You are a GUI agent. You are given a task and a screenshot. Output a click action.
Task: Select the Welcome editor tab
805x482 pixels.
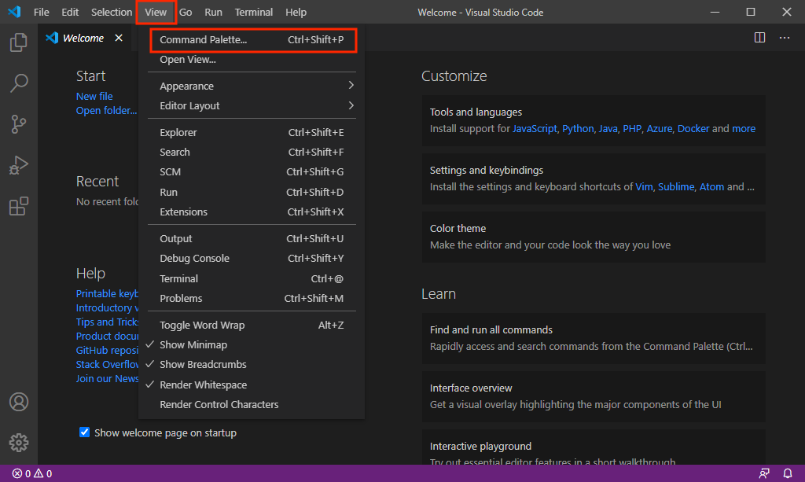[85, 38]
